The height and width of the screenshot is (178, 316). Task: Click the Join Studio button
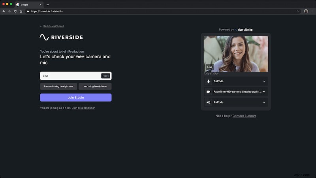coord(75,97)
